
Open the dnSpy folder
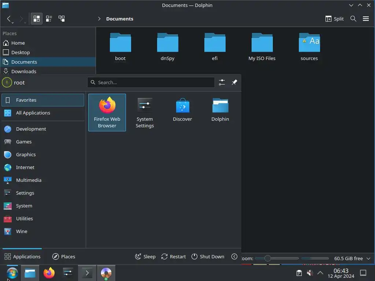(167, 47)
